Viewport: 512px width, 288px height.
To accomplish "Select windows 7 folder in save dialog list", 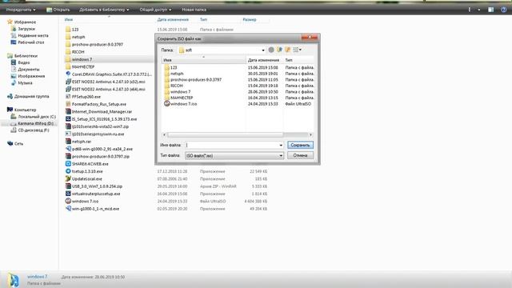I will pos(180,92).
